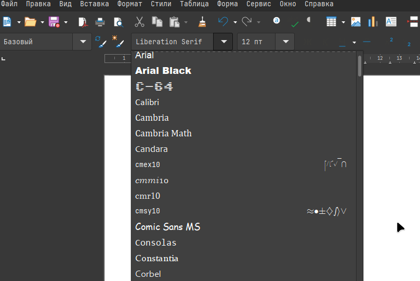
Task: Select Arial from the font list
Action: [244, 55]
